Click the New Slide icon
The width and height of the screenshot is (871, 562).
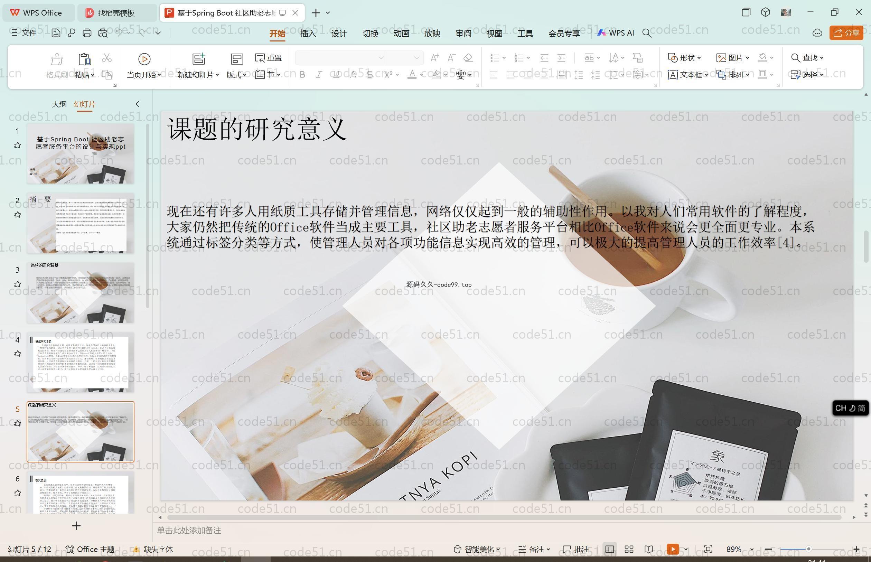199,59
